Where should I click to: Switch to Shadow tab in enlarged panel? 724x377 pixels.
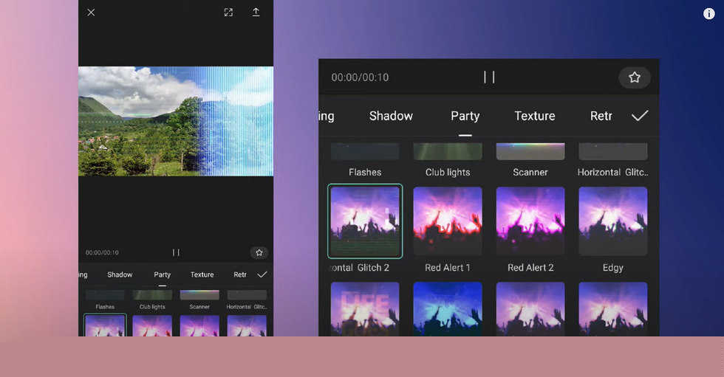(x=391, y=116)
